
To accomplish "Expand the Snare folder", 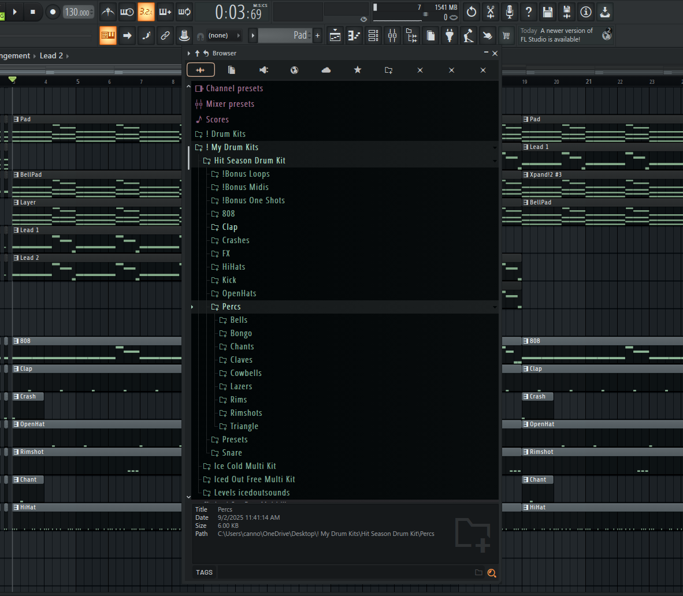I will [232, 453].
